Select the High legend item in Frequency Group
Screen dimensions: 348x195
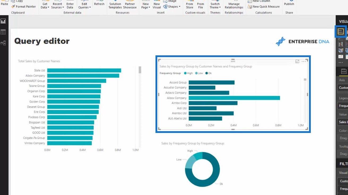pos(188,73)
